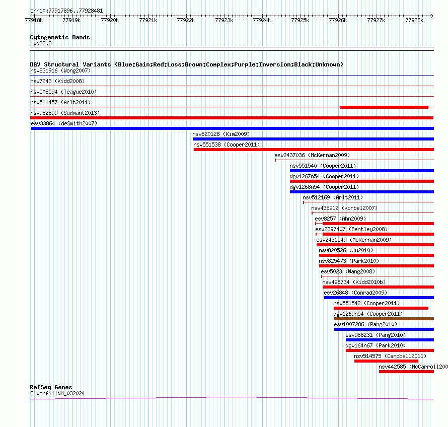This screenshot has width=448, height=427.
Task: Open the nsv7243 (Kidd2008) variant
Action: click(x=57, y=81)
